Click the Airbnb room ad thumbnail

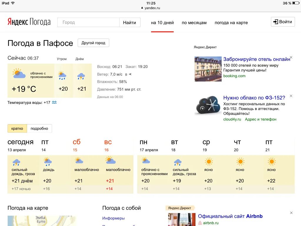(182, 220)
